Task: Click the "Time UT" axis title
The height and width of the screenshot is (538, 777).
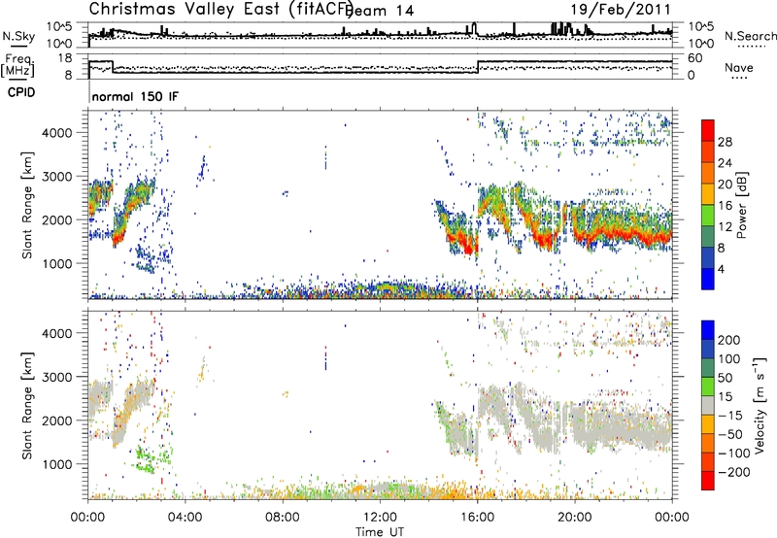Action: click(380, 532)
